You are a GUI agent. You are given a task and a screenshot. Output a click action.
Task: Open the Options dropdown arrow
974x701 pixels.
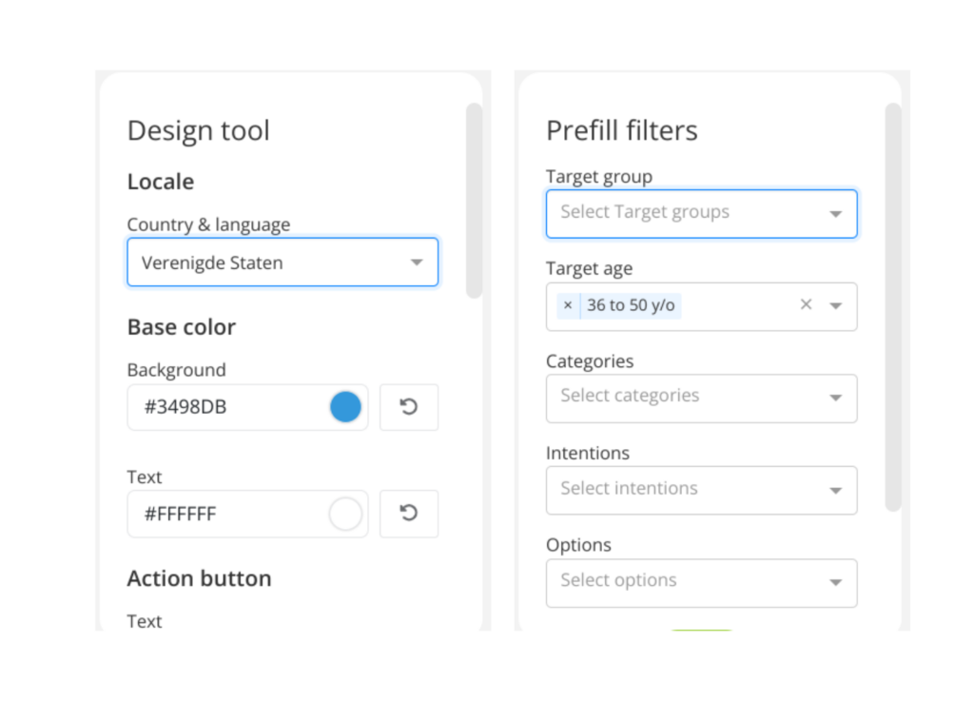[835, 583]
